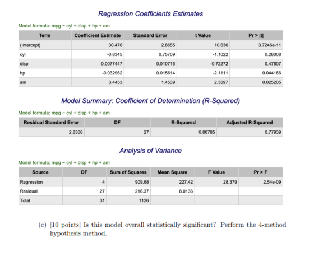Viewport: 314px width, 271px height.
Task: Select the cyl row label
Action: point(22,54)
